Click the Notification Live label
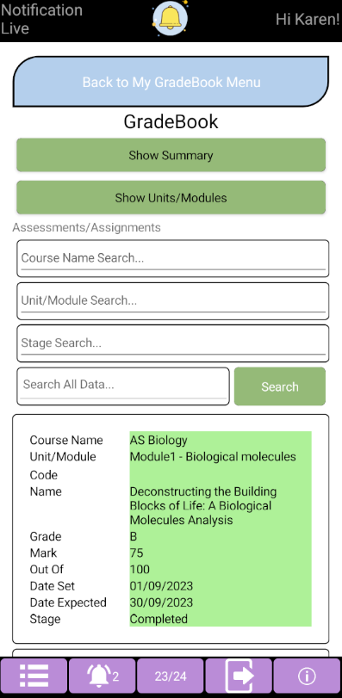The height and width of the screenshot is (698, 342). click(x=42, y=19)
